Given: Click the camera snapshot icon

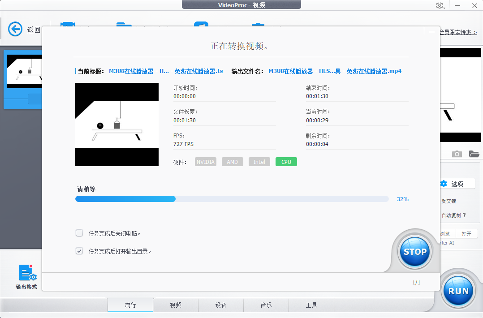Looking at the screenshot, I should (x=457, y=154).
